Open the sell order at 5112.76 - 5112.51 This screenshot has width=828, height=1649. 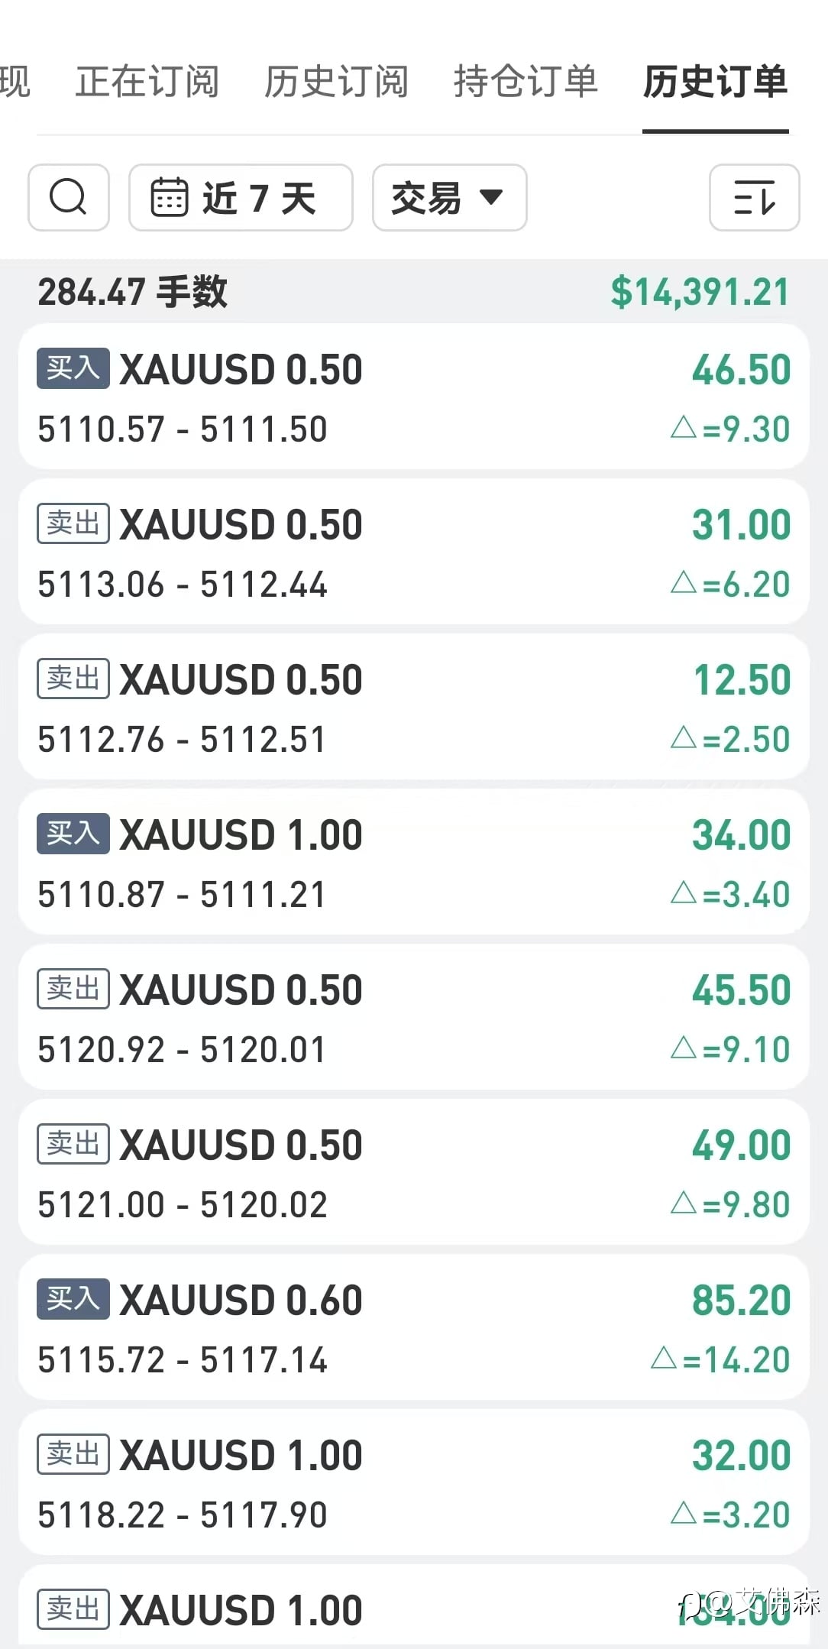pos(412,708)
